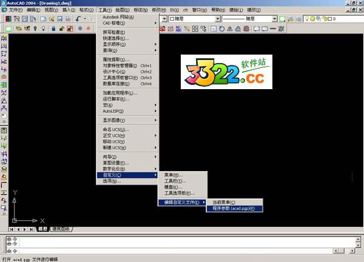Select 快速选择 menu item

(128, 38)
